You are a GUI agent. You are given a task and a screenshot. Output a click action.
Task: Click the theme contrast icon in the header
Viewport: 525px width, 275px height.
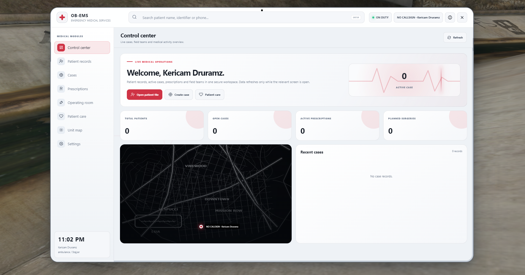click(x=450, y=17)
